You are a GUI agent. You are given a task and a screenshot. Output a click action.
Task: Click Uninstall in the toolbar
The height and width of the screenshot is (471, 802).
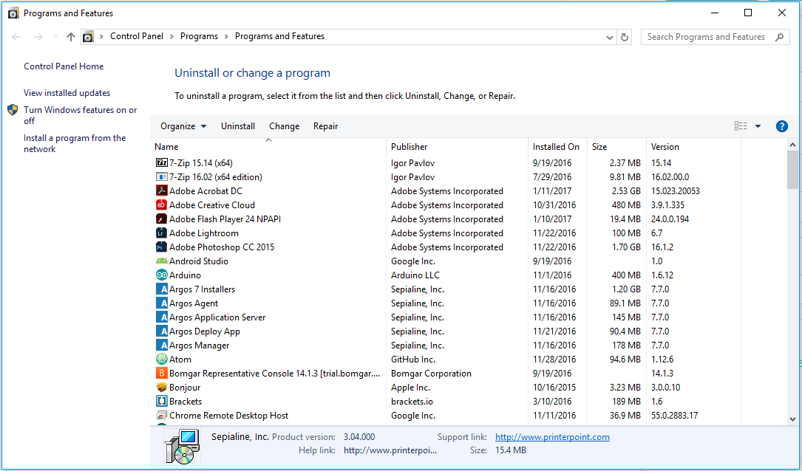pyautogui.click(x=238, y=126)
